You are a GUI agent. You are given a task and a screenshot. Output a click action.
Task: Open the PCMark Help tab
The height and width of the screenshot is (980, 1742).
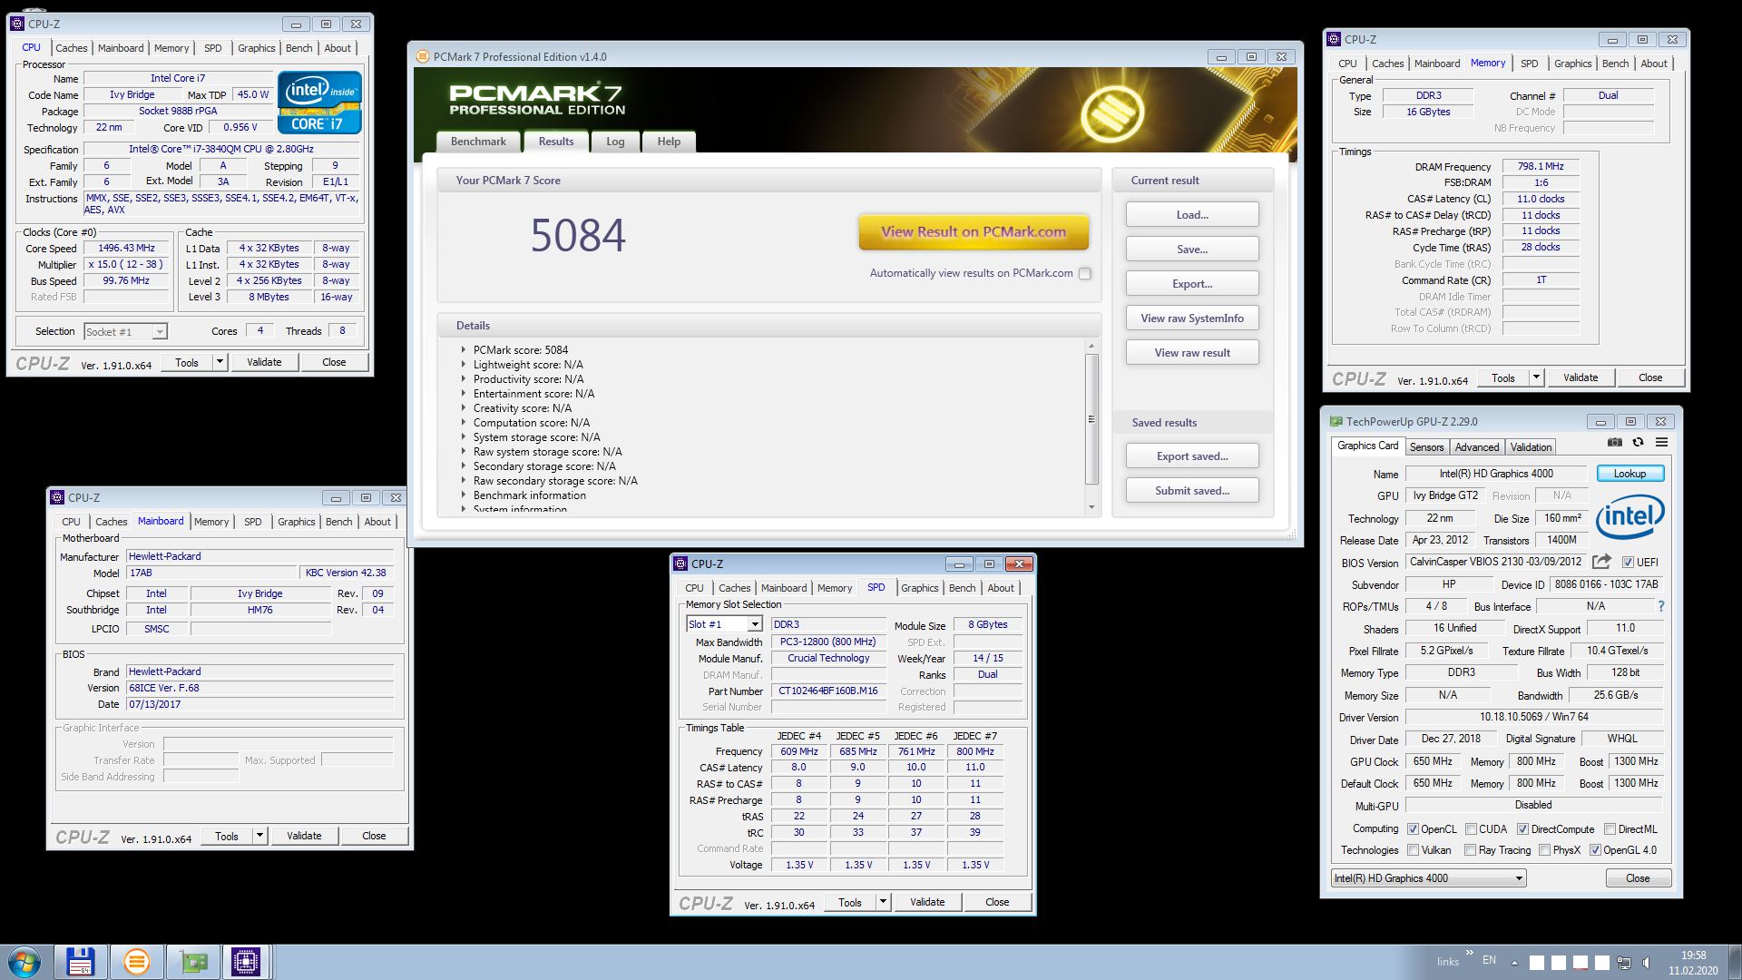click(669, 142)
